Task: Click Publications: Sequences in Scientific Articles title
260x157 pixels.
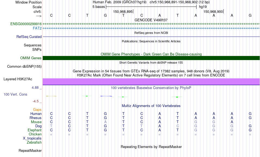Action: pos(151,41)
